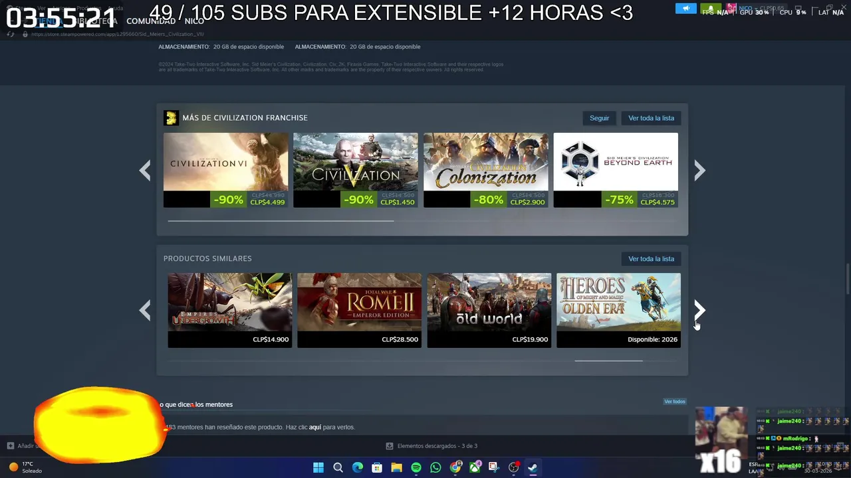
Task: Click similar products 'Ver toda la lista'
Action: click(x=651, y=259)
